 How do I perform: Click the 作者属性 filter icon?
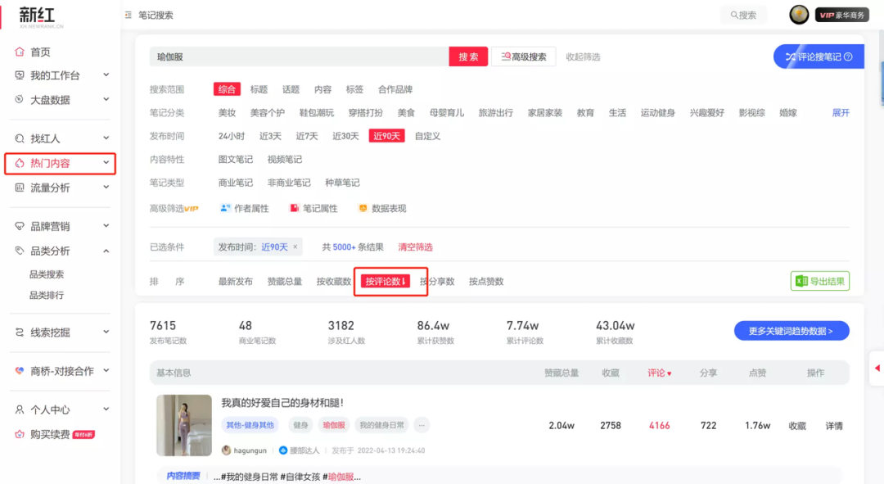225,208
